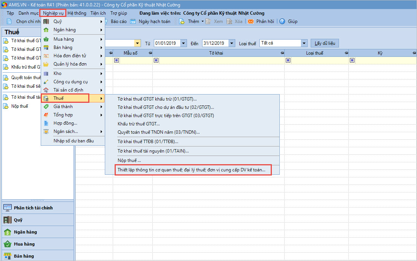417x261 pixels.
Task: Click Nộp thuế in the left panel
Action: (x=20, y=106)
